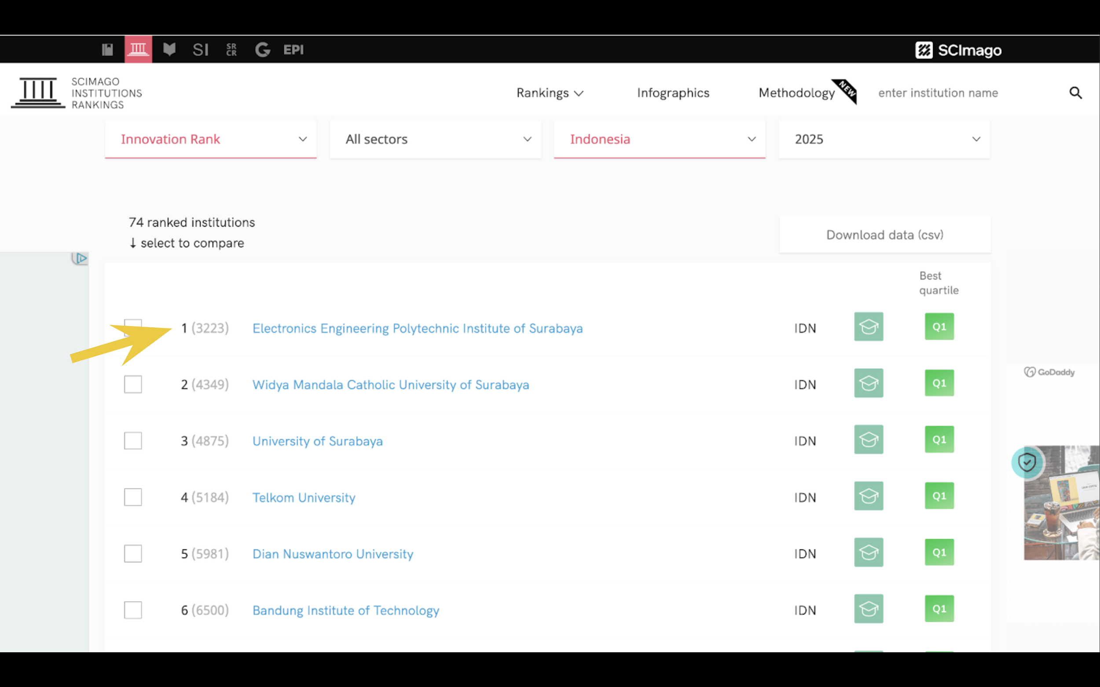The width and height of the screenshot is (1100, 687).
Task: Go to the Infographics menu item
Action: pos(673,93)
